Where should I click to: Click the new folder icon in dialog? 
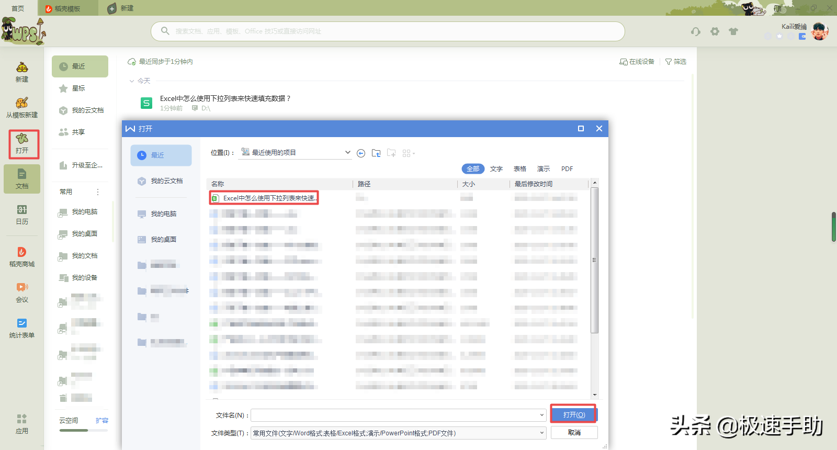point(391,153)
